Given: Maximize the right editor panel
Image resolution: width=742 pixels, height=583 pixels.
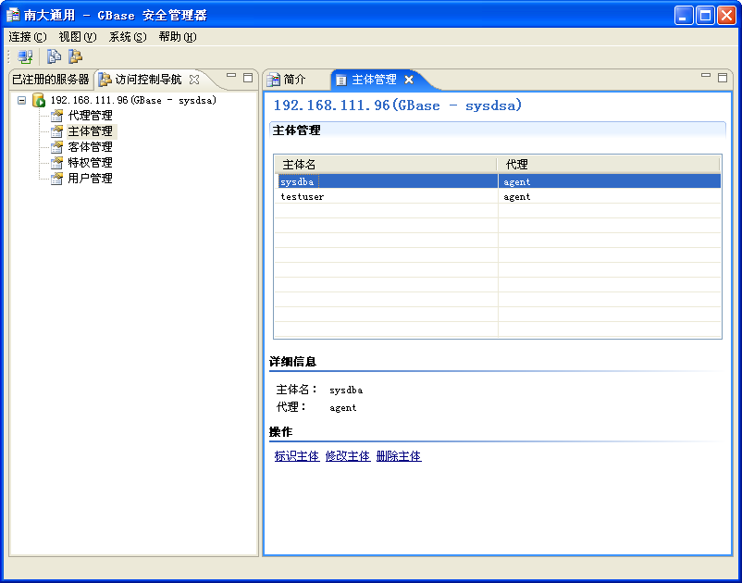Looking at the screenshot, I should pos(723,77).
